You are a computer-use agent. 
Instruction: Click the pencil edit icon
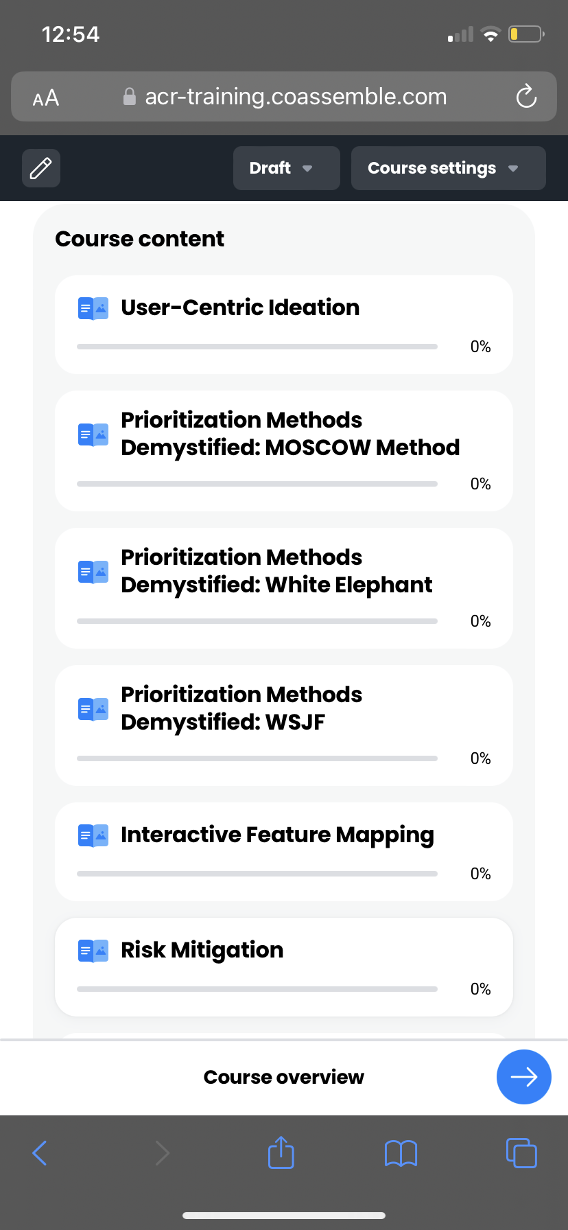tap(41, 168)
